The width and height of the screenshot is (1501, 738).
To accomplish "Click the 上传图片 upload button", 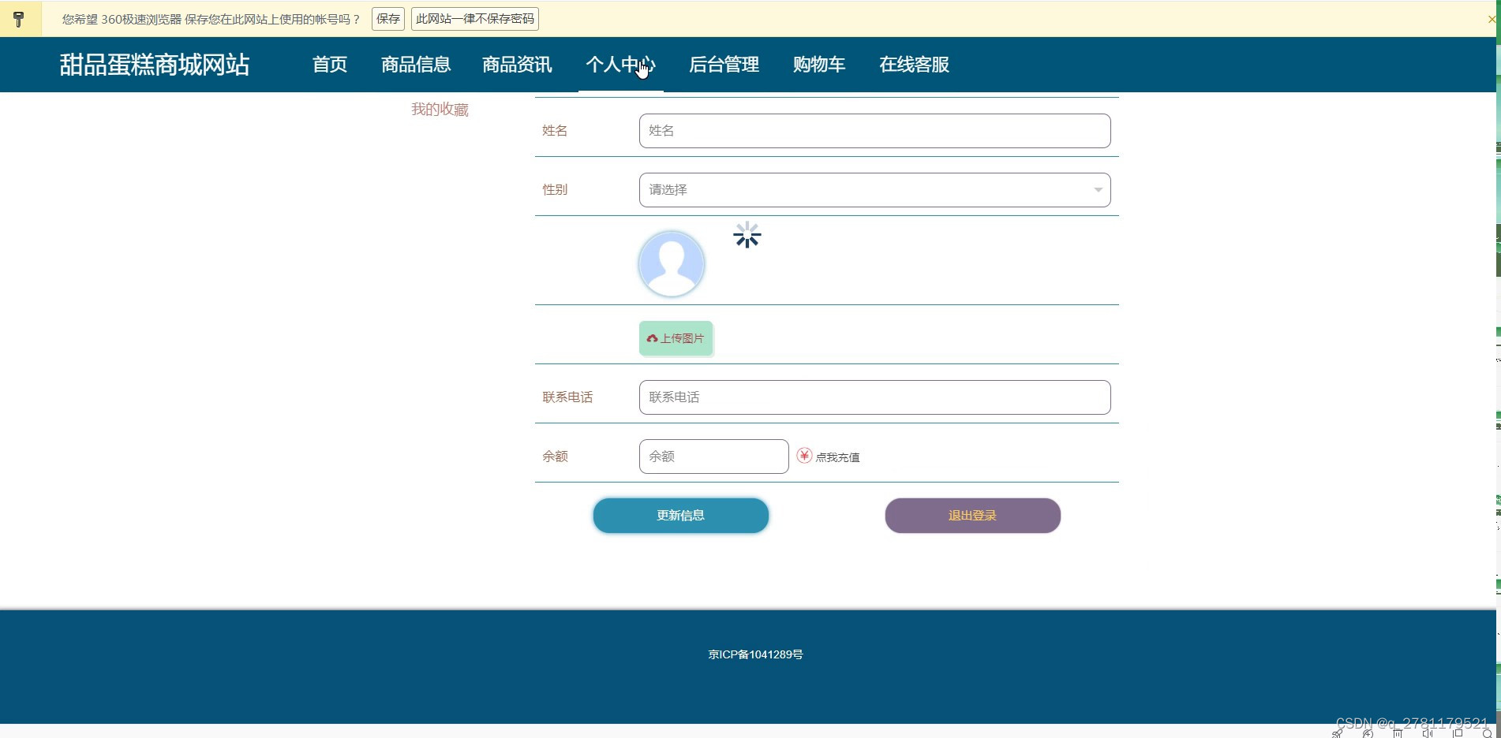I will [676, 338].
